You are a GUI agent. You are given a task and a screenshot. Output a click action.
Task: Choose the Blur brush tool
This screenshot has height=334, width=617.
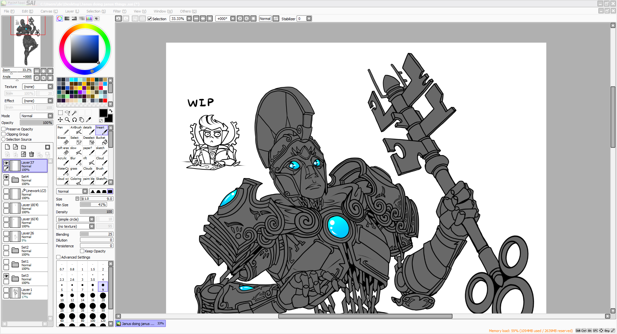tap(76, 161)
